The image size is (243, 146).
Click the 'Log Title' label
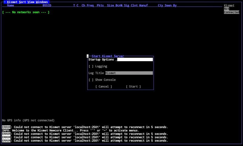[x=96, y=73]
